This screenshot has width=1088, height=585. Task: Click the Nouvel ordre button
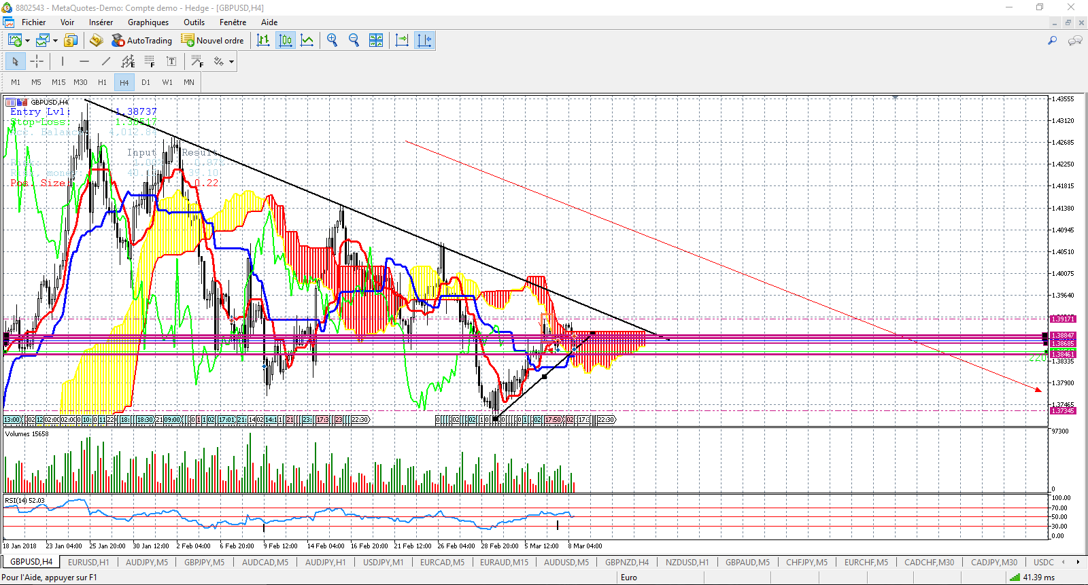212,40
